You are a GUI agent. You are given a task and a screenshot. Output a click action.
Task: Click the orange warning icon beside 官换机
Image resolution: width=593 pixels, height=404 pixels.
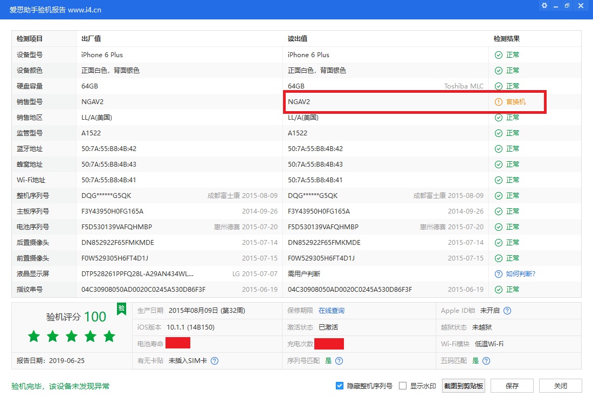[x=499, y=102]
